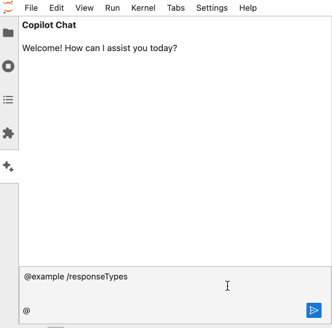Open the Kernel menu

[x=143, y=8]
